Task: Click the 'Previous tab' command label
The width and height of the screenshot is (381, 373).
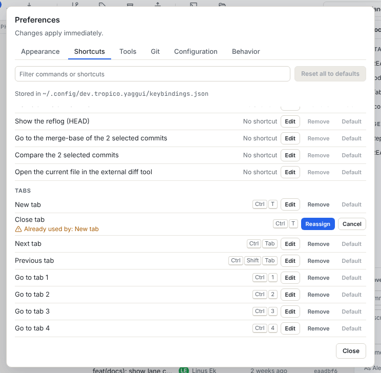Action: point(34,261)
